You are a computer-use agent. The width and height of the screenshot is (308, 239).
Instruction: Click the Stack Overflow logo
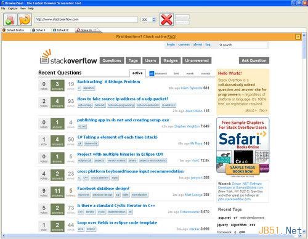tap(68, 57)
